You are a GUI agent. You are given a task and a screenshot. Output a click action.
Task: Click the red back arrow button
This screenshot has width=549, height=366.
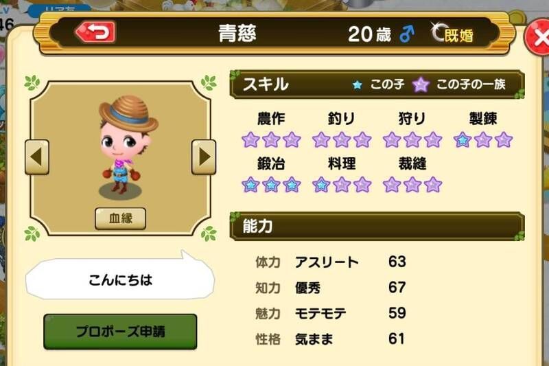[95, 32]
